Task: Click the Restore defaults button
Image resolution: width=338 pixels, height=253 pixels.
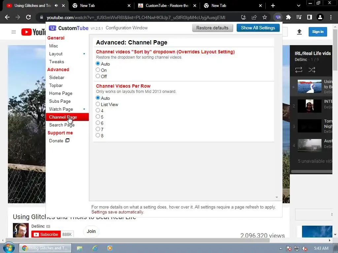Action: (x=212, y=28)
